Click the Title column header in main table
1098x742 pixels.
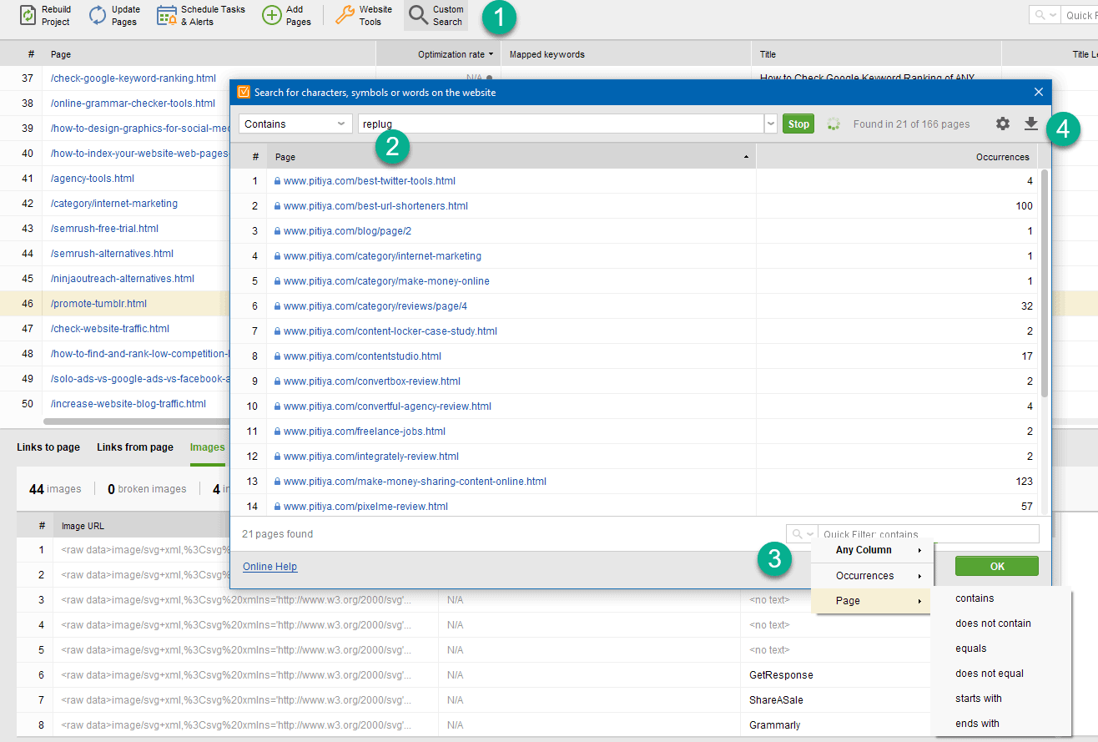(876, 54)
